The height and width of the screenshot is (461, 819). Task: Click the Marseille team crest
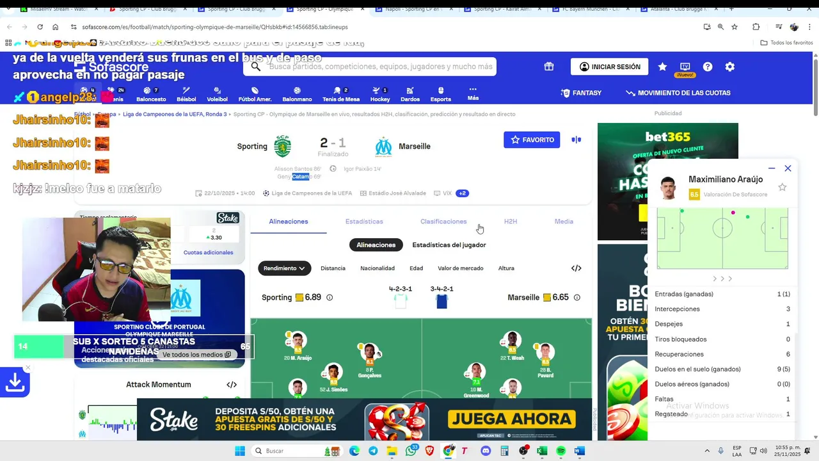click(x=383, y=147)
